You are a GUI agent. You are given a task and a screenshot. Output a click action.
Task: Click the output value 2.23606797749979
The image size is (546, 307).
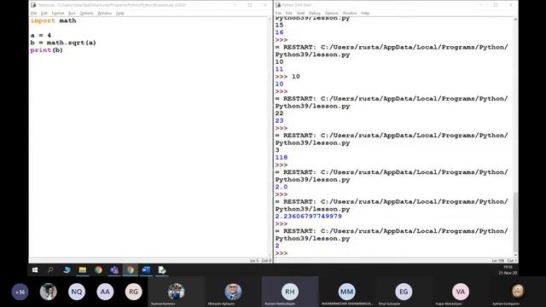coord(309,216)
